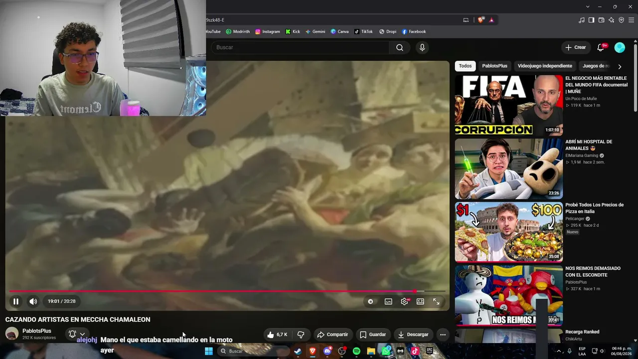Open the Gemini bookmark
The image size is (638, 359).
(x=316, y=31)
